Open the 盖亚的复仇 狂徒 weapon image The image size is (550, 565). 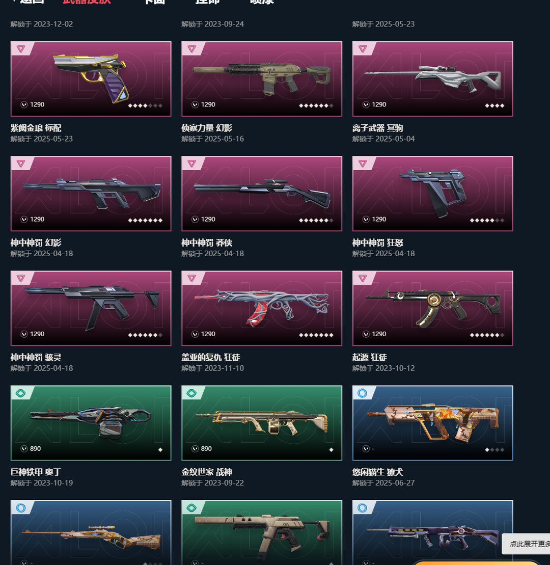click(x=262, y=308)
